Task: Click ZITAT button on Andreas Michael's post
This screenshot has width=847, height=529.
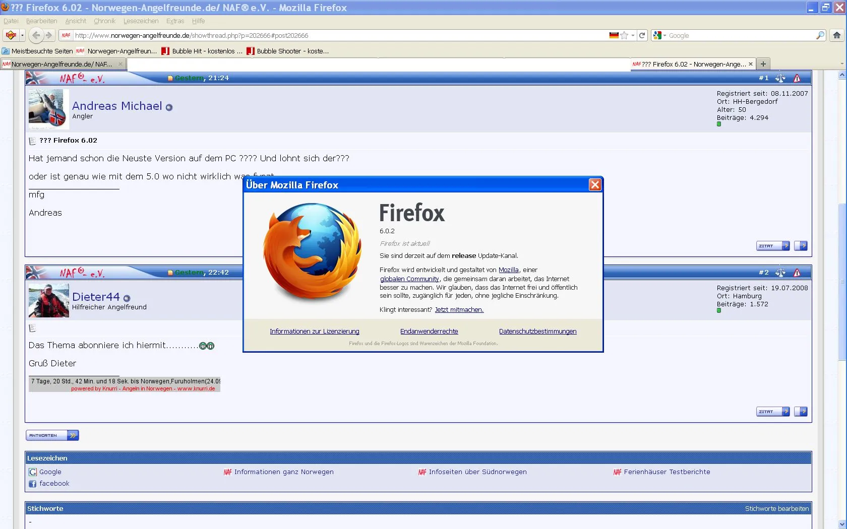Action: (773, 246)
